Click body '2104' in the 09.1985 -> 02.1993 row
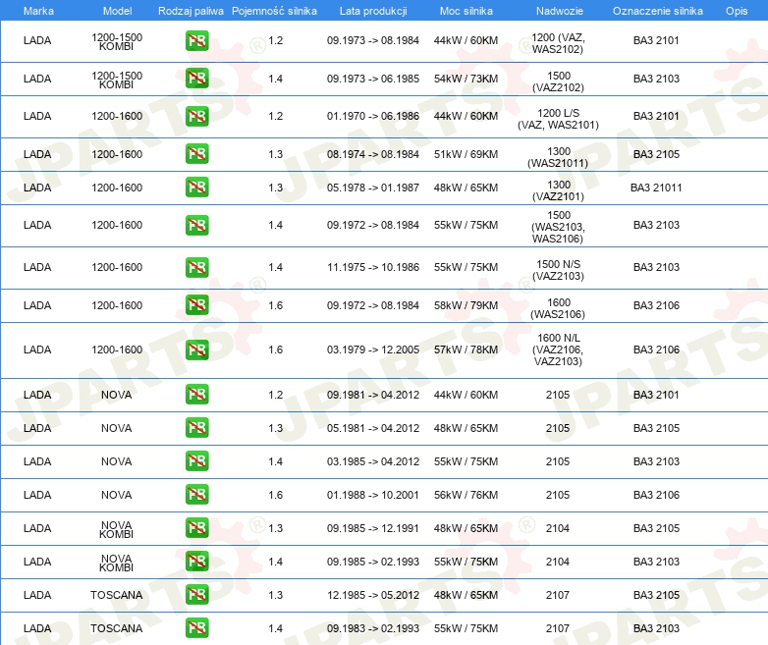 (558, 562)
